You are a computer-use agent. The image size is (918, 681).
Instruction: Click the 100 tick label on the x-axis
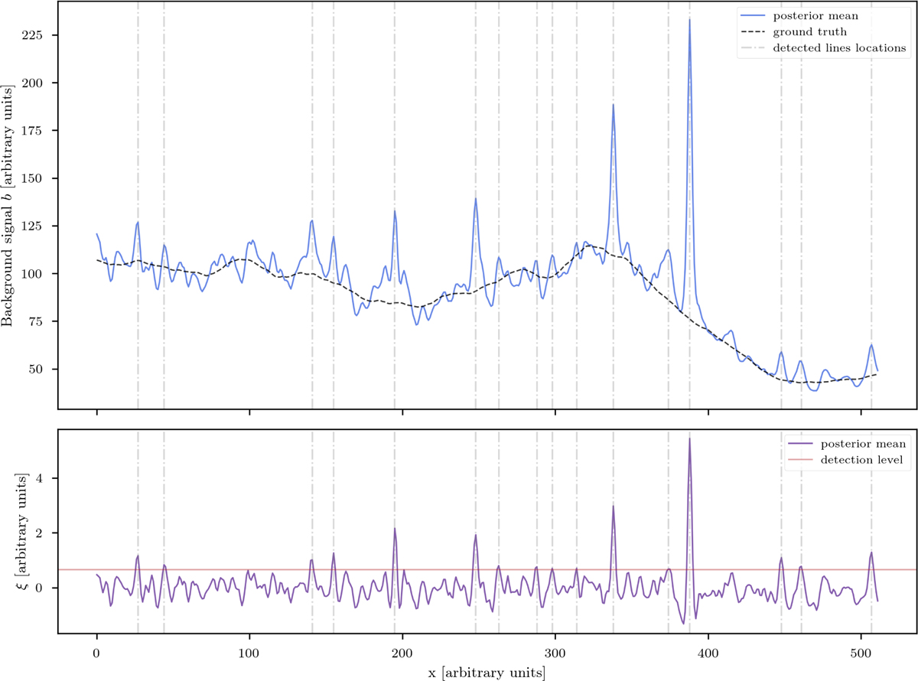(x=249, y=653)
